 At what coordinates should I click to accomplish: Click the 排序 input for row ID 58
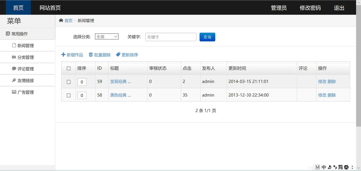[x=82, y=95]
